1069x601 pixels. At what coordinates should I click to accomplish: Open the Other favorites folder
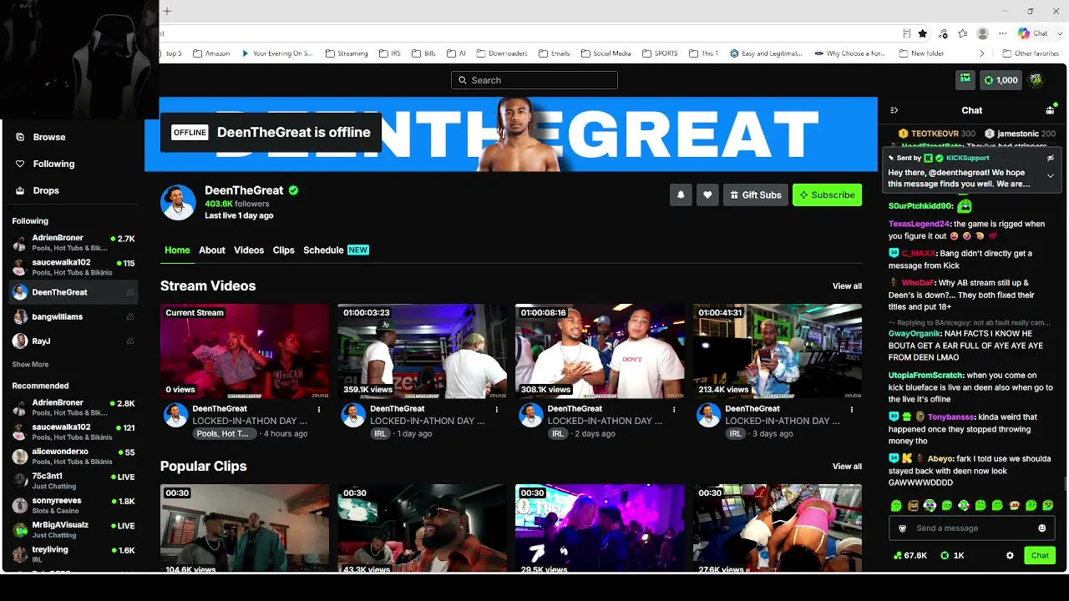point(1029,53)
